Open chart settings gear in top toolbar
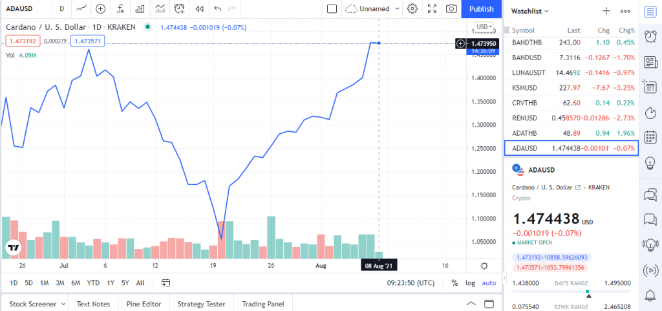Screen dimensions: 662x311 point(412,8)
